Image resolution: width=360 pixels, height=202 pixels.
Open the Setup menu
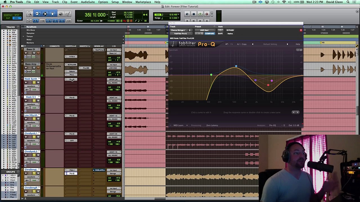click(115, 2)
